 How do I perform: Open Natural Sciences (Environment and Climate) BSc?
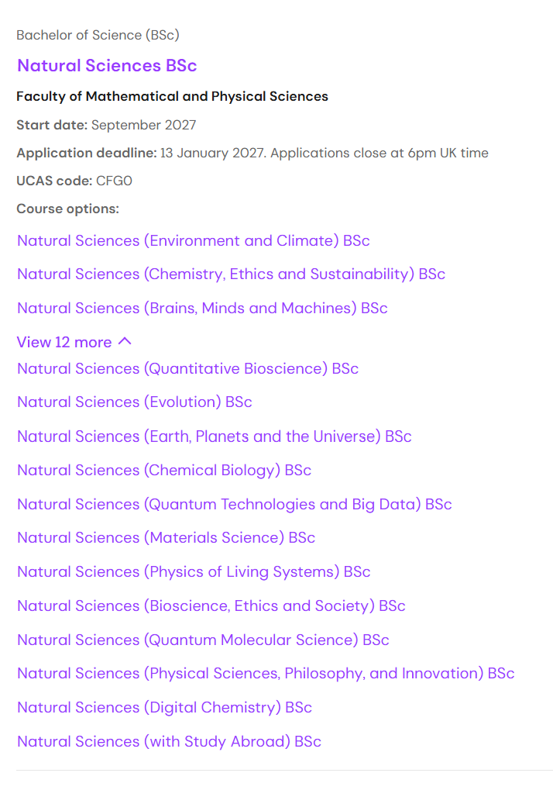193,240
